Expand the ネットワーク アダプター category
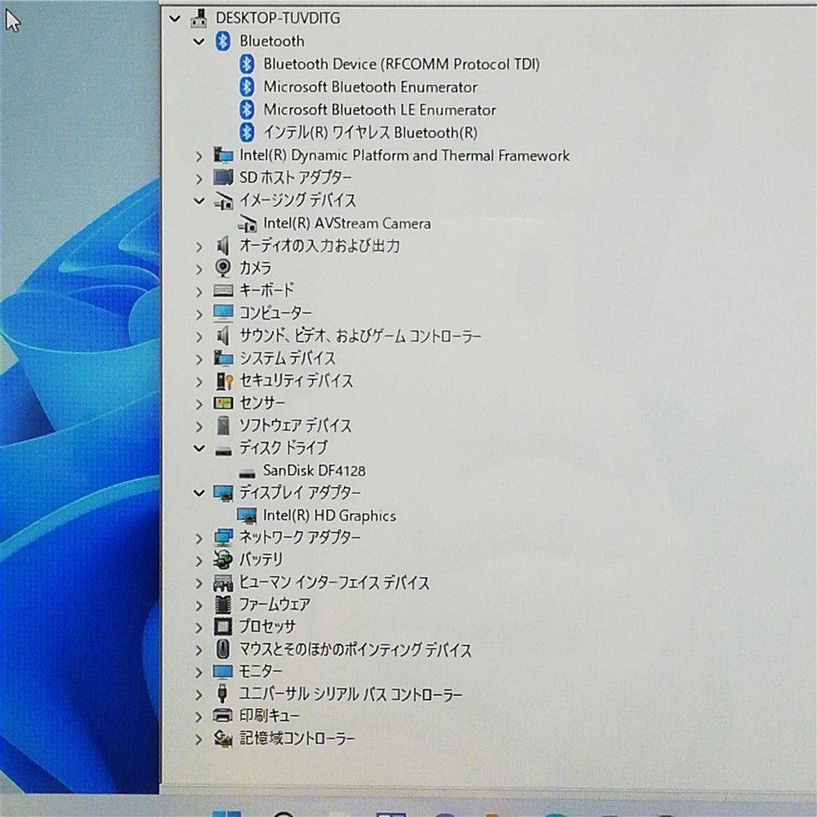Image resolution: width=817 pixels, height=817 pixels. [x=199, y=538]
